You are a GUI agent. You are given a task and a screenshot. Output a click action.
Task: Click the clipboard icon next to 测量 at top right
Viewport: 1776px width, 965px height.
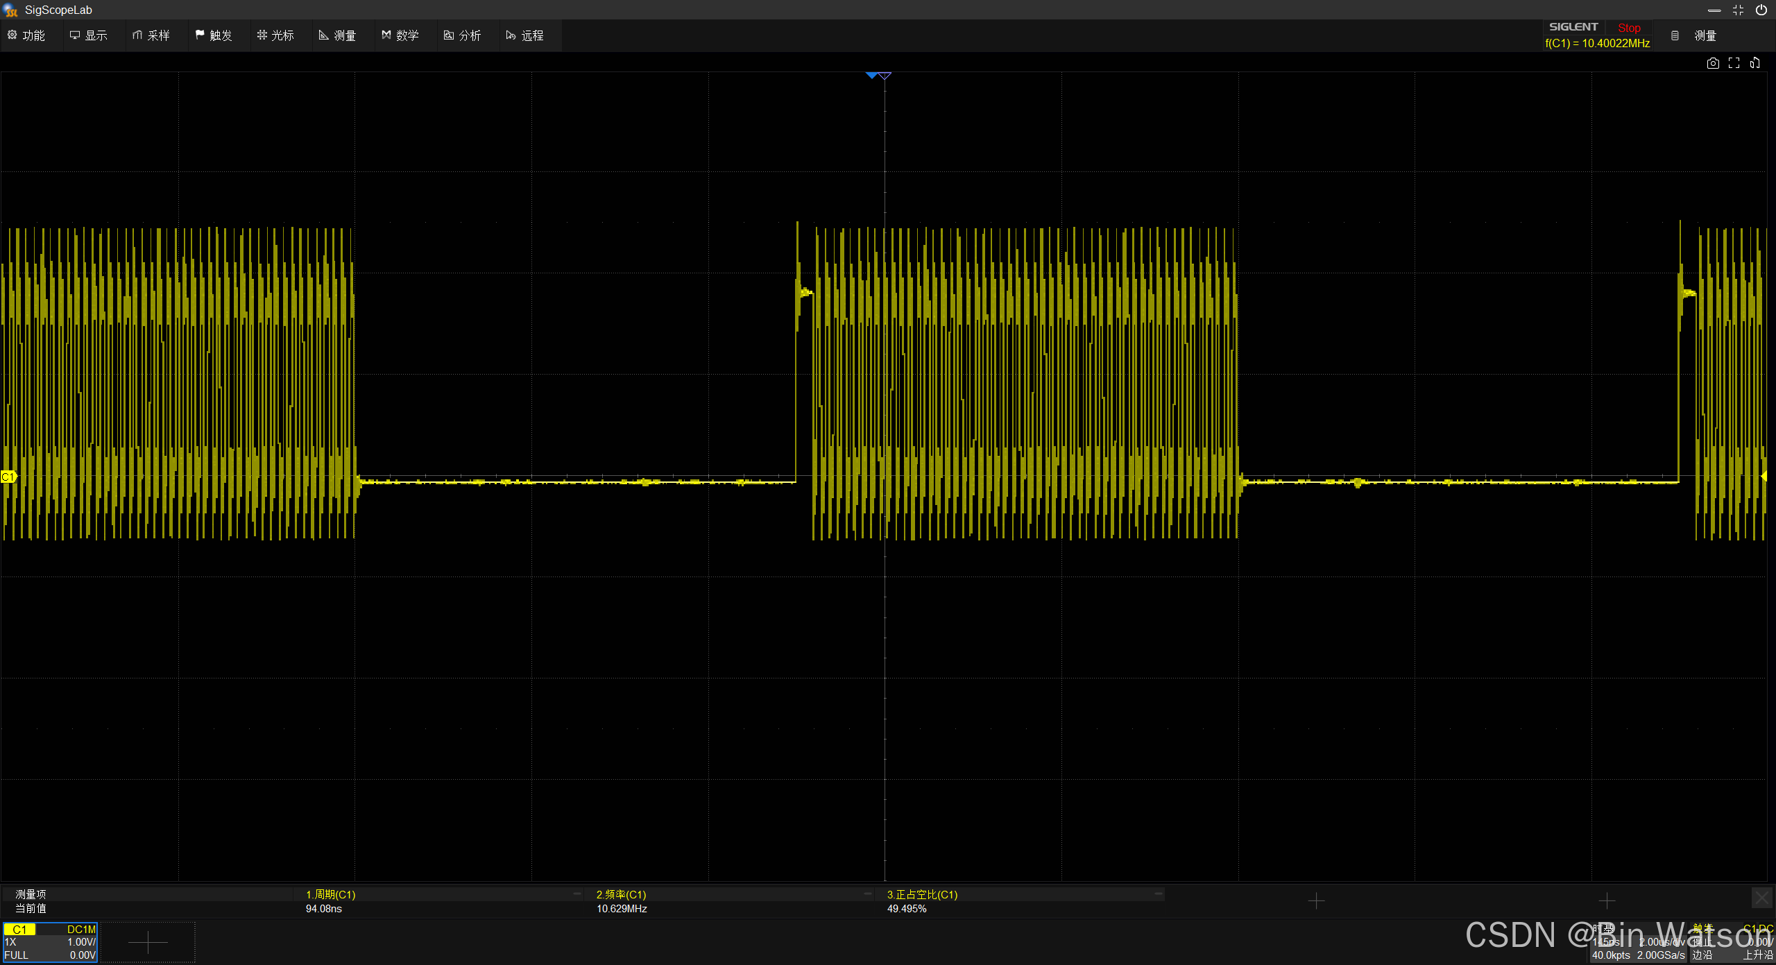click(1675, 35)
